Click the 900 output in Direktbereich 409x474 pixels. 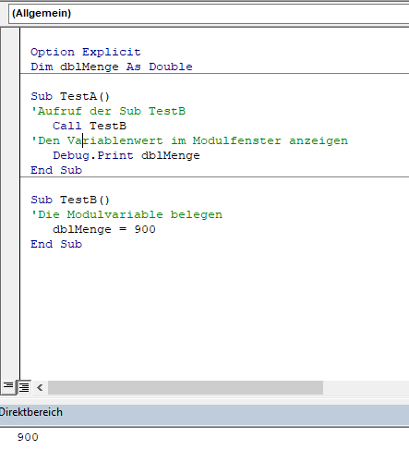click(28, 437)
